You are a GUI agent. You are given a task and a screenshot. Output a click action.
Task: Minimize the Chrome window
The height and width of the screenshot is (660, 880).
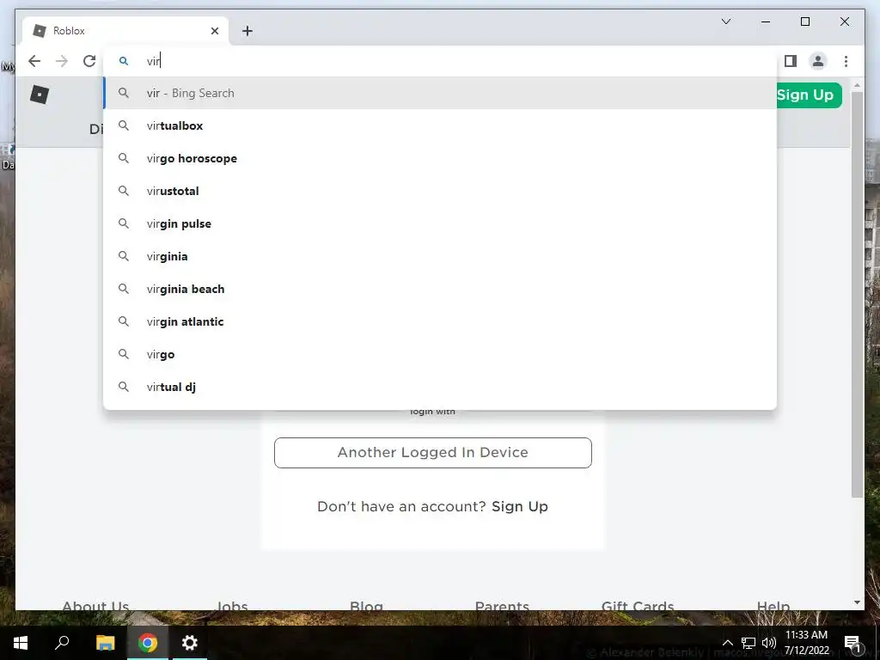[766, 21]
